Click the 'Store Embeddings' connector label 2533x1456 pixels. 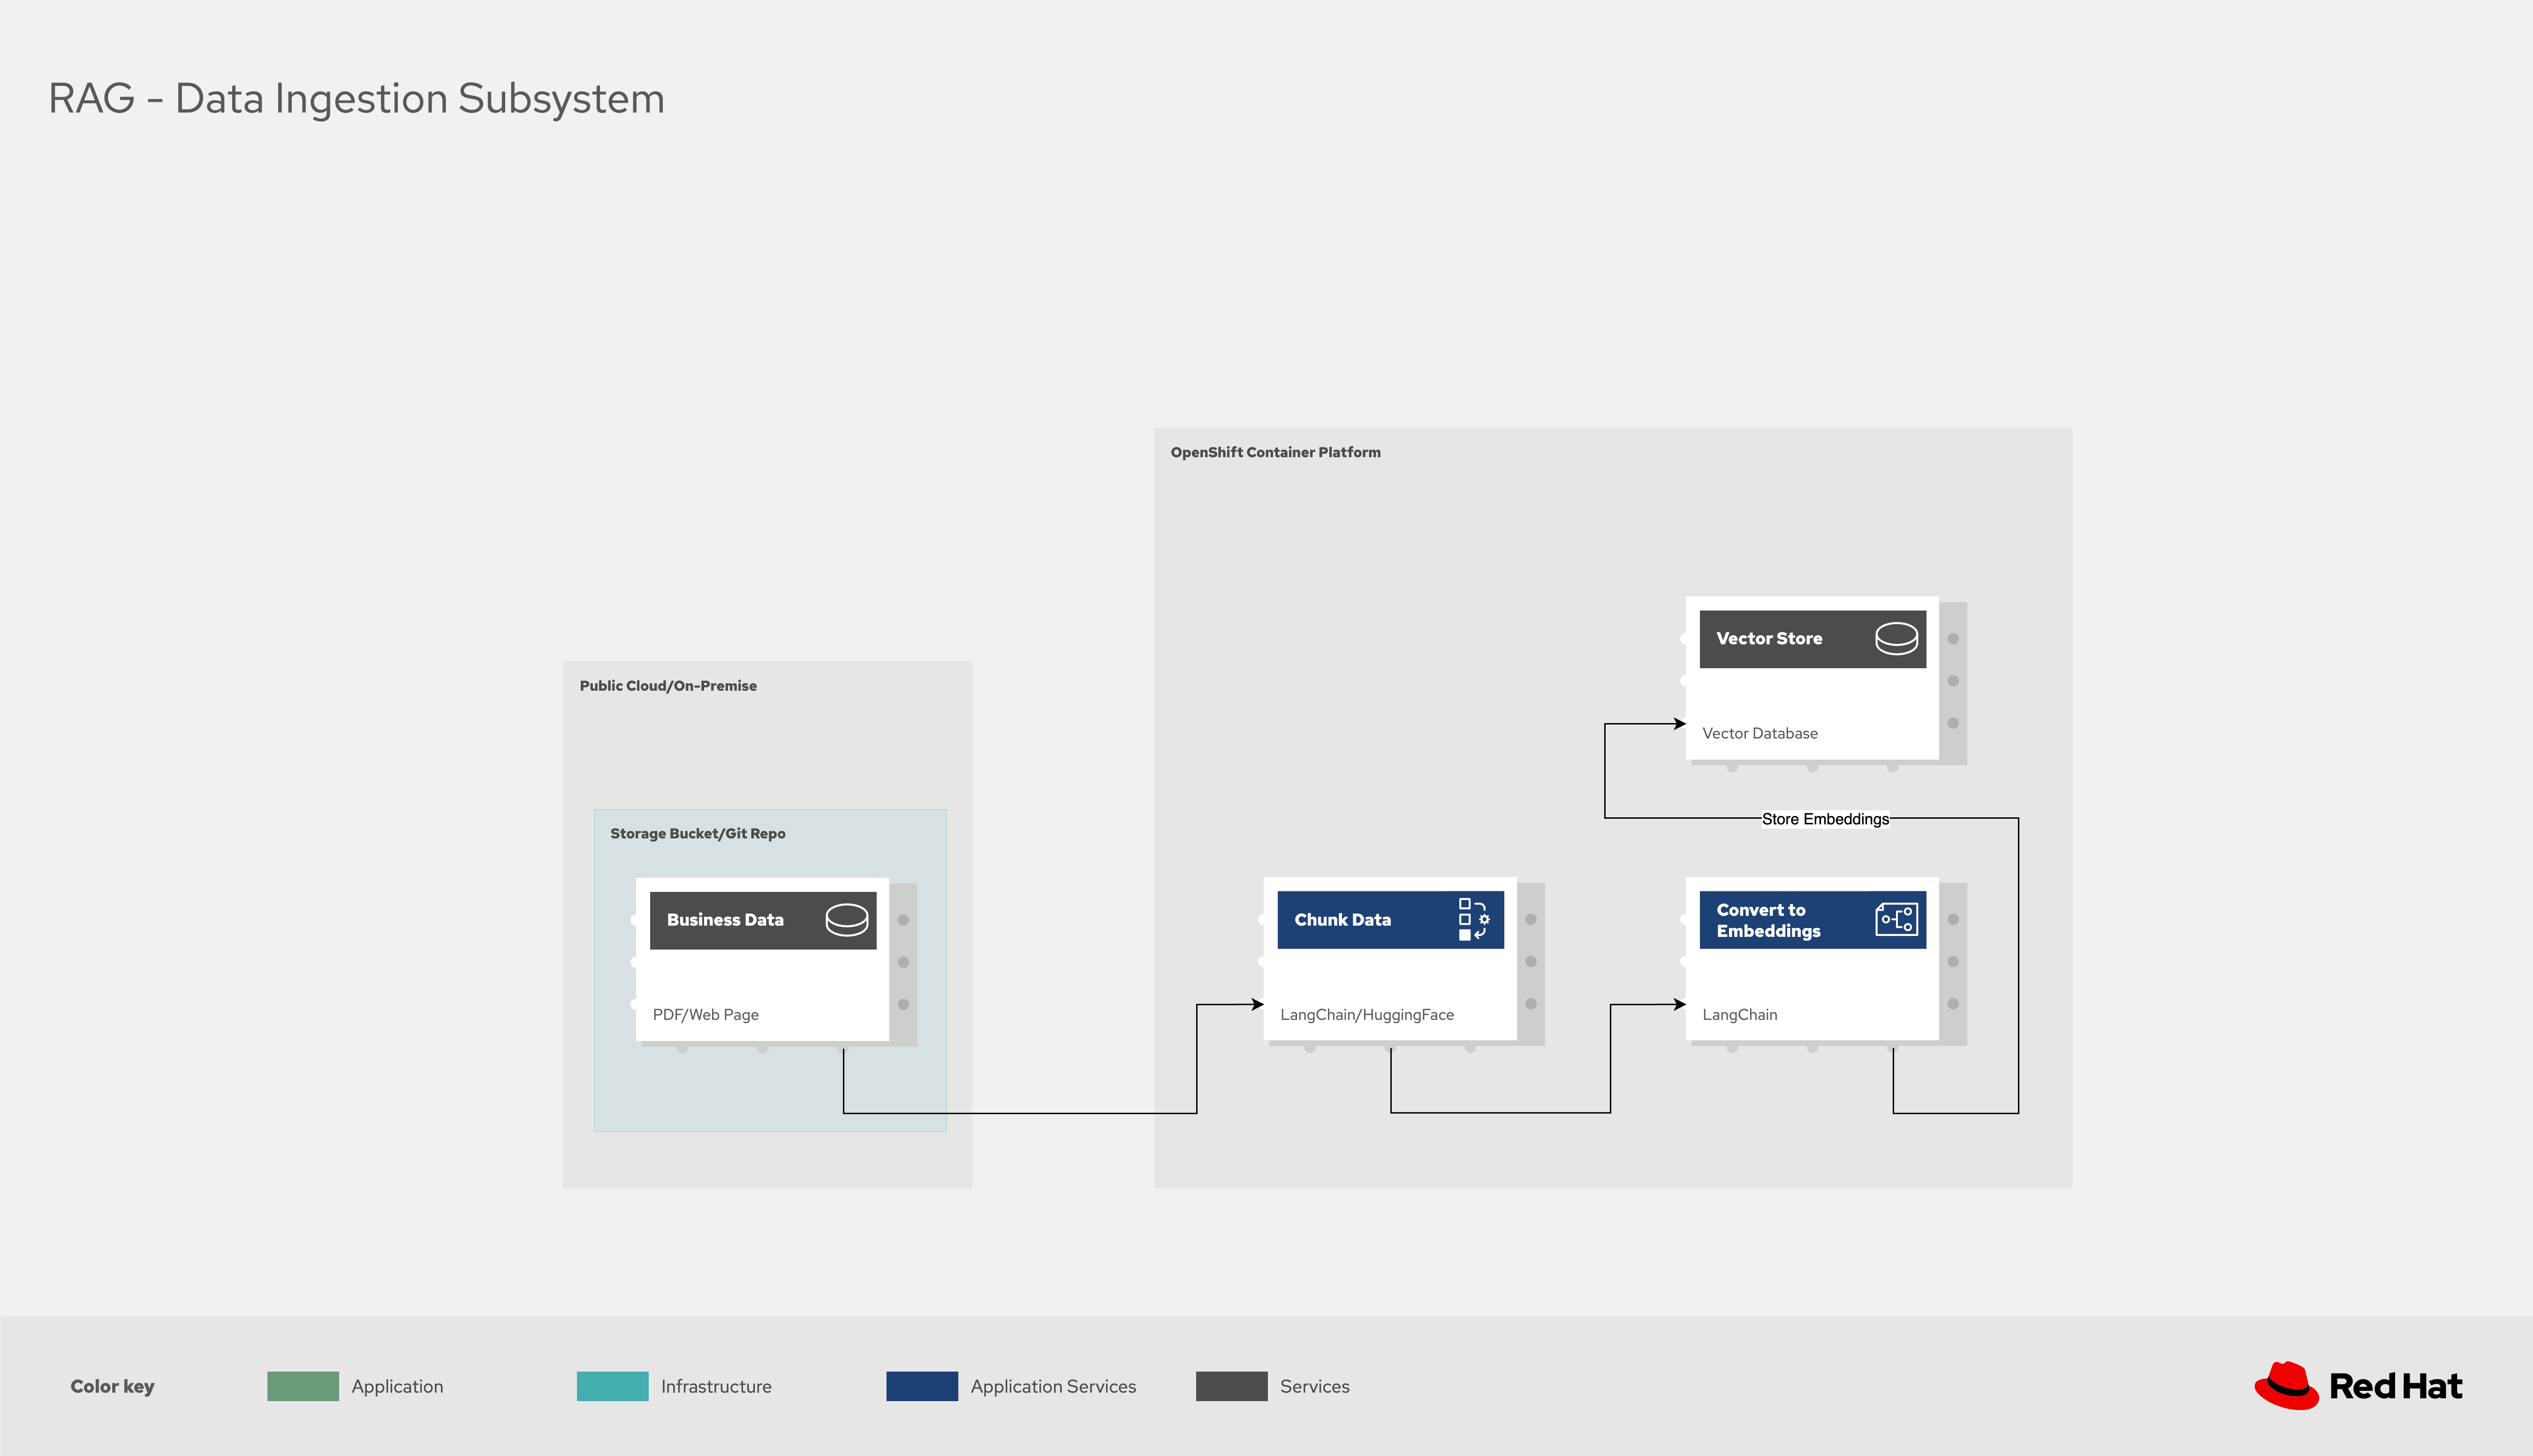tap(1825, 819)
